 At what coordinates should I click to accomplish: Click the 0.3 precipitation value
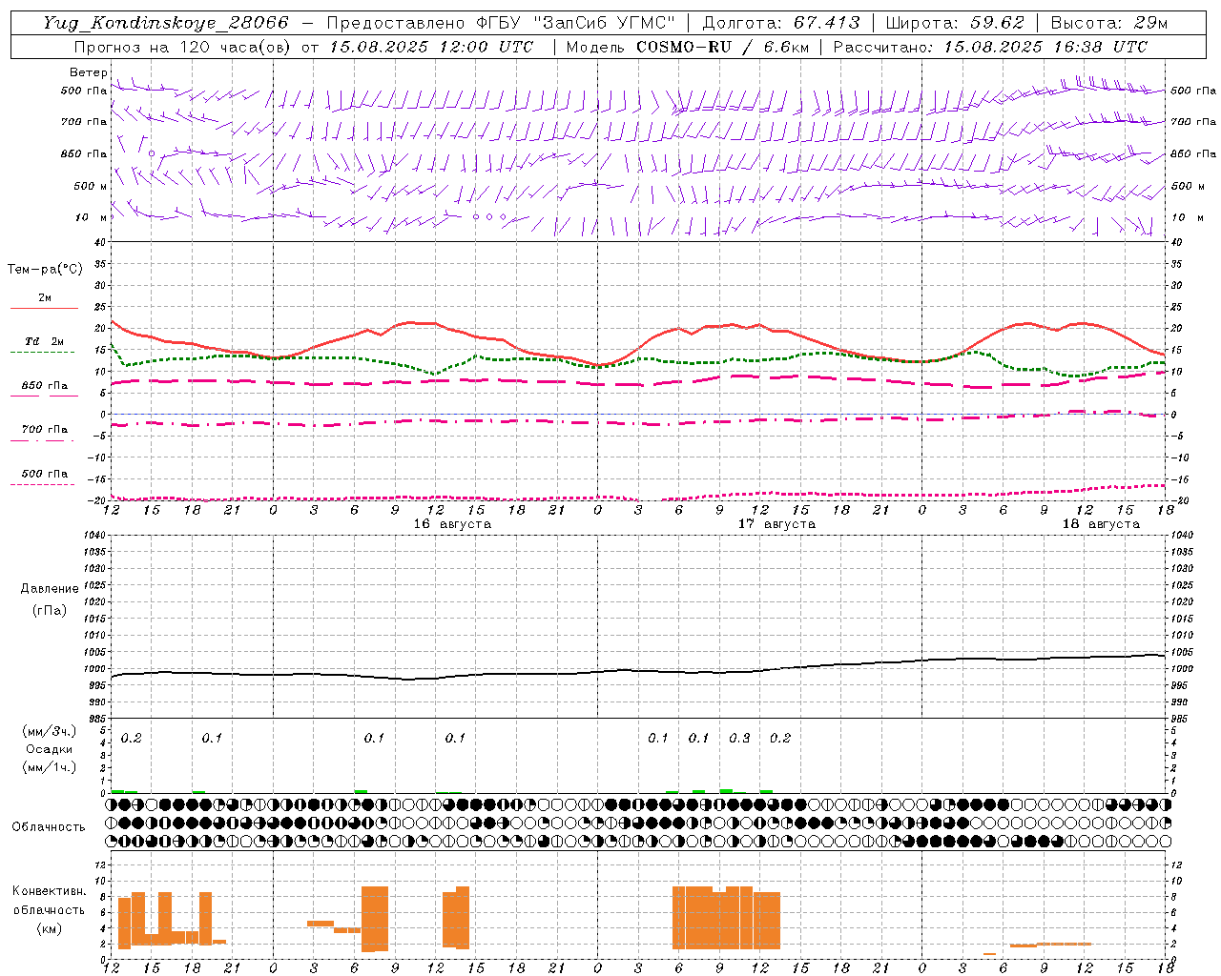pyautogui.click(x=739, y=738)
